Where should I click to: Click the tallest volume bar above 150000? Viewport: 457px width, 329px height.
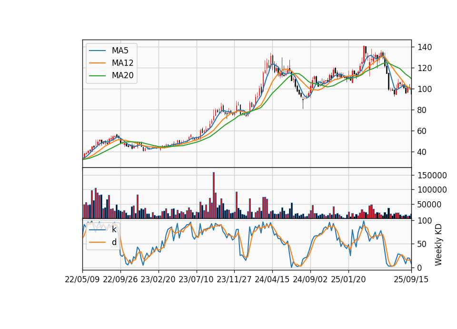tap(214, 195)
